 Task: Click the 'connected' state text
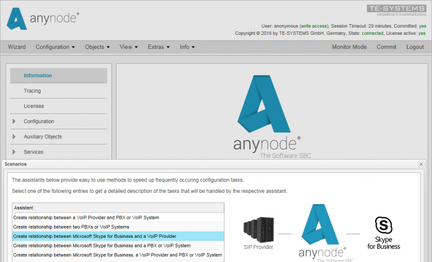(372, 33)
